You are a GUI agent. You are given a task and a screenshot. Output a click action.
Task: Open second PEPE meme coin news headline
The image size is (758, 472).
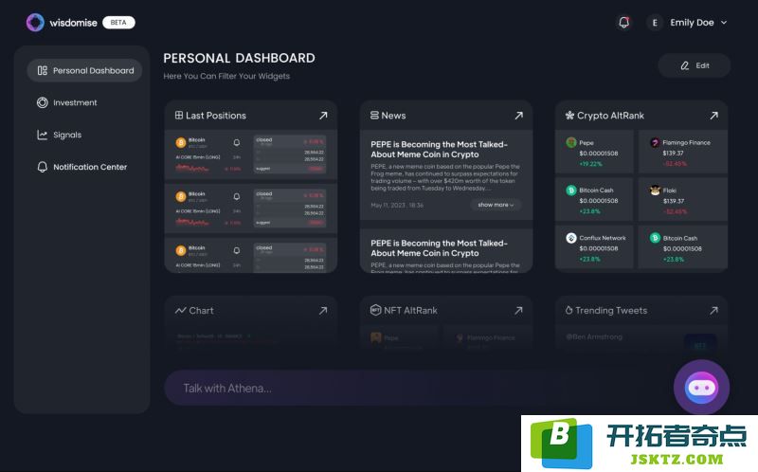point(439,248)
